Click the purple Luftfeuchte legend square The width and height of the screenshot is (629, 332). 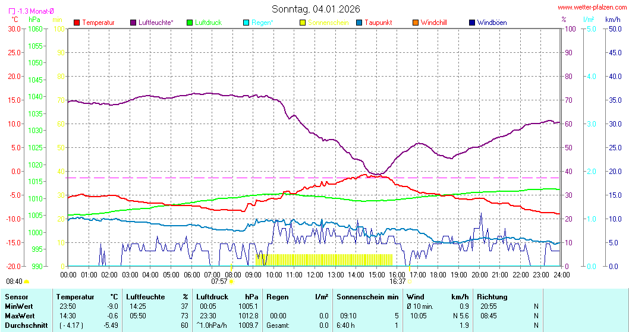coord(133,23)
